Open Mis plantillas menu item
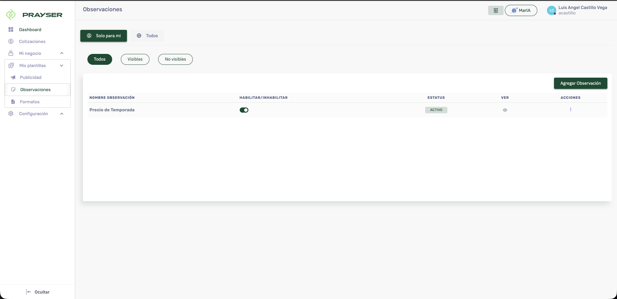This screenshot has width=617, height=299. (32, 65)
